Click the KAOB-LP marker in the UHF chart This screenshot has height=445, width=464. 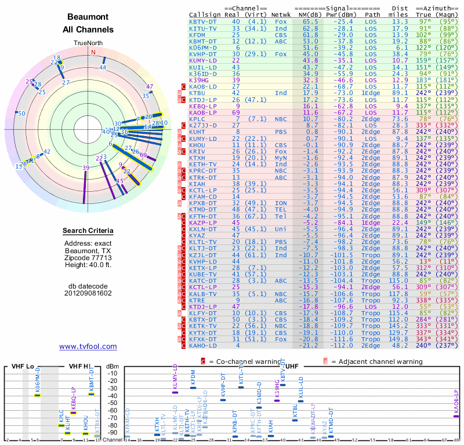click(456, 417)
